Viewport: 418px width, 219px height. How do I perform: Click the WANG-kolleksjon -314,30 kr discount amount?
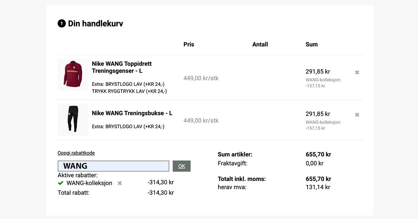(161, 182)
